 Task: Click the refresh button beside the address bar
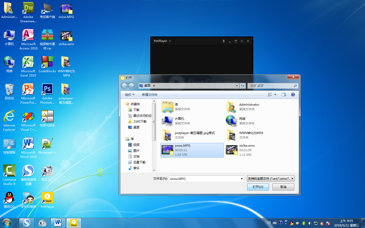point(243,86)
